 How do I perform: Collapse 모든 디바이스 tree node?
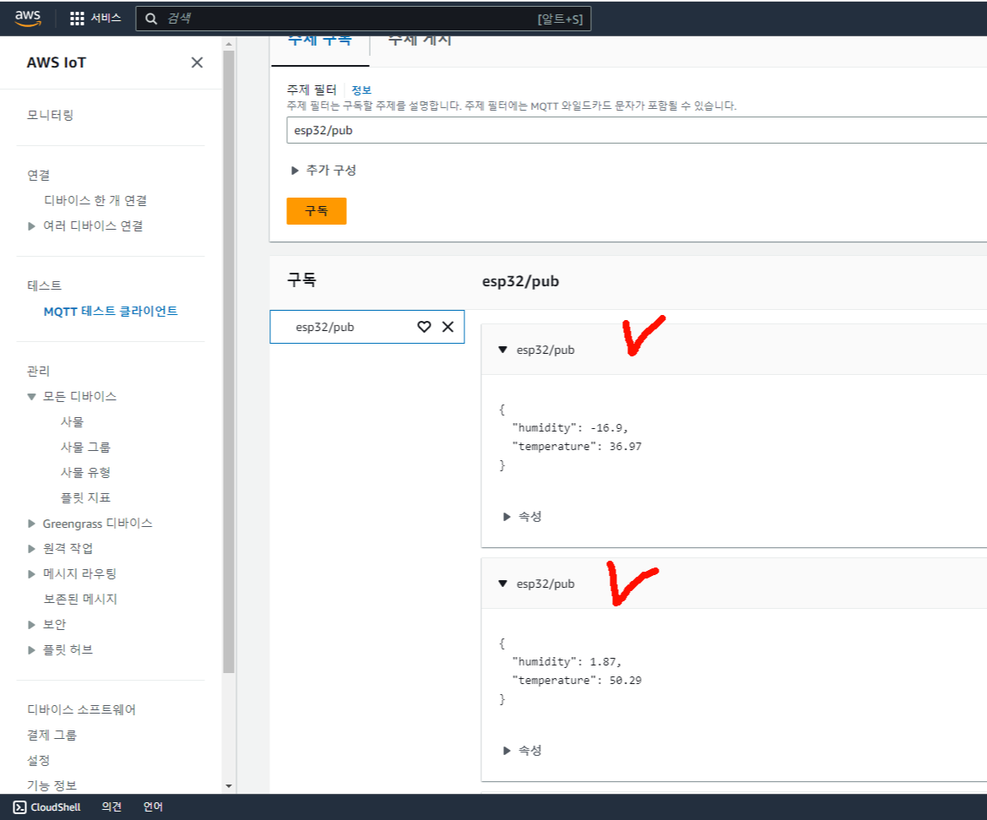click(31, 397)
